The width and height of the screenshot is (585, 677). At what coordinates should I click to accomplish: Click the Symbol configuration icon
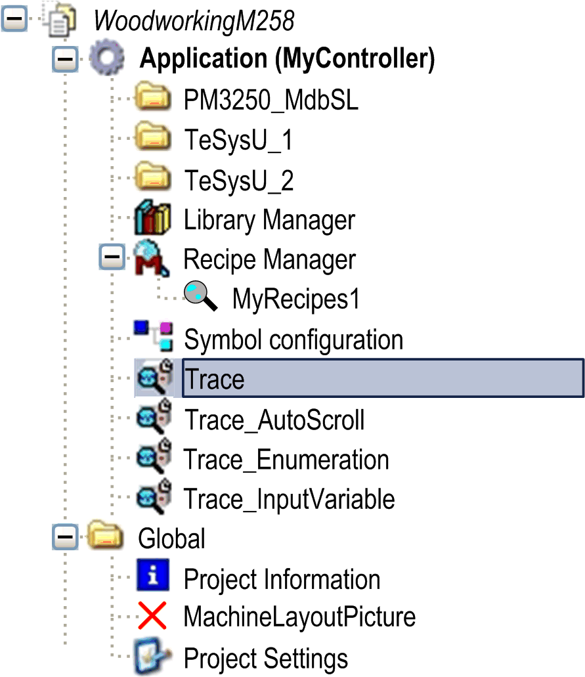pos(154,339)
